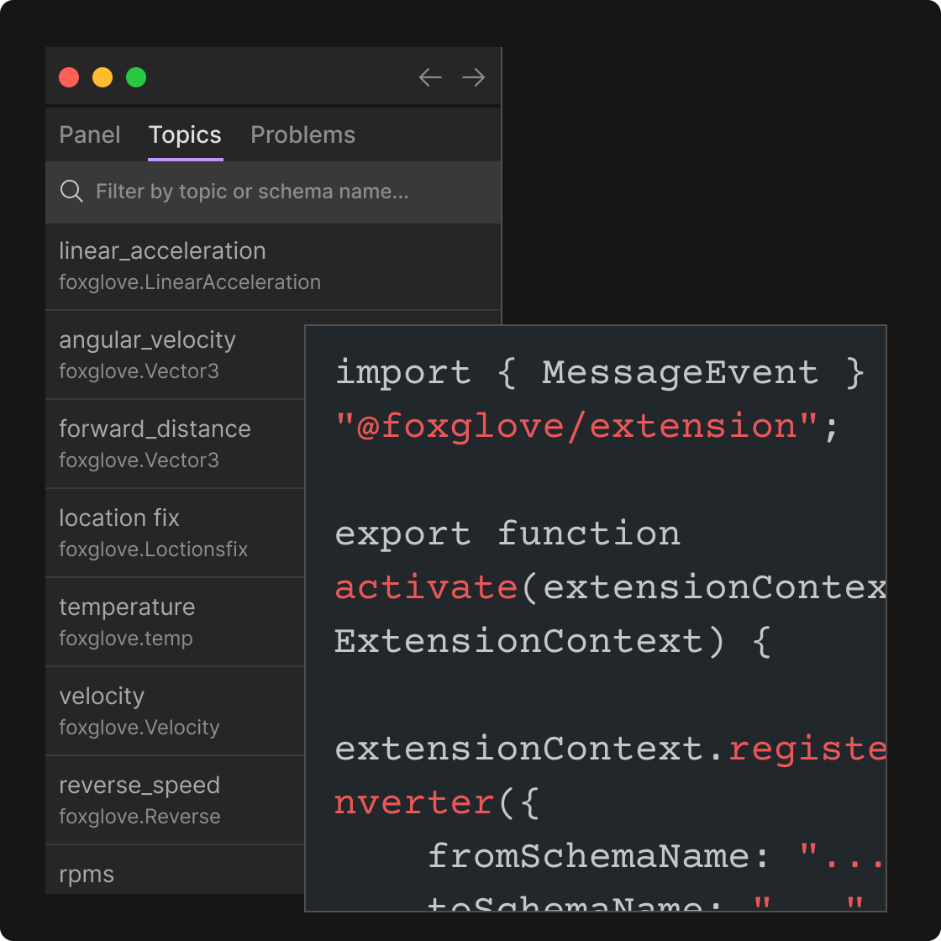Click the activate function name in code

(426, 587)
